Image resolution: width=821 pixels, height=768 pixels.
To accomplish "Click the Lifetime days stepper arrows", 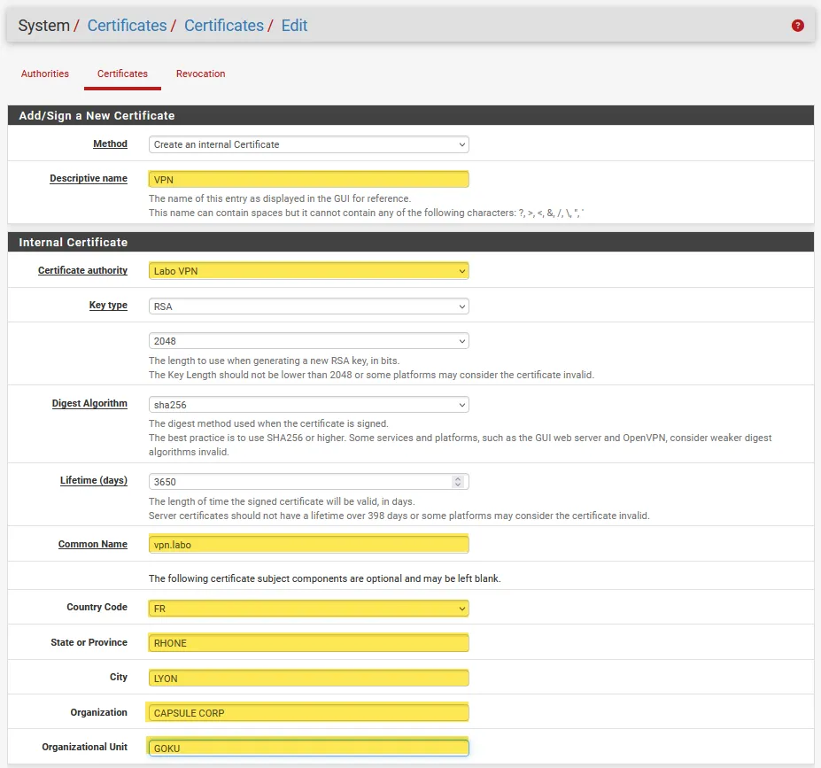I will tap(458, 482).
